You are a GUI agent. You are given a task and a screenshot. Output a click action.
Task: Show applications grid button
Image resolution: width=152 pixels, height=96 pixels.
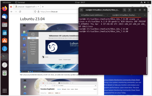click(x=5, y=91)
